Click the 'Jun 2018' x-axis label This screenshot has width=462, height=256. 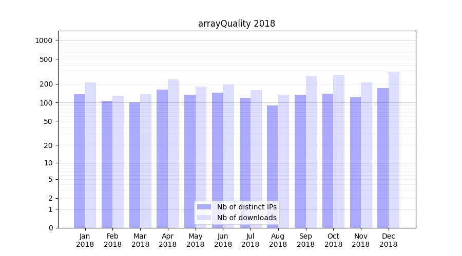pos(223,240)
